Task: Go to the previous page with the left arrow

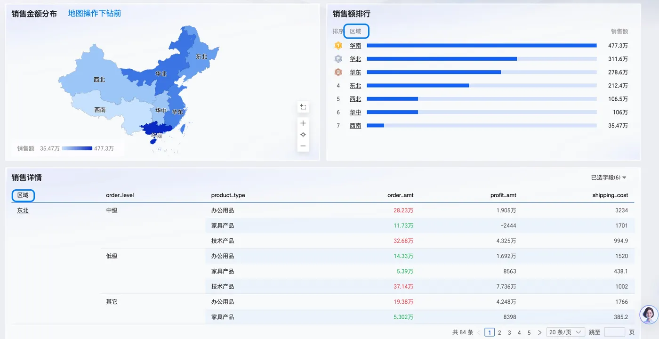Action: click(x=479, y=332)
